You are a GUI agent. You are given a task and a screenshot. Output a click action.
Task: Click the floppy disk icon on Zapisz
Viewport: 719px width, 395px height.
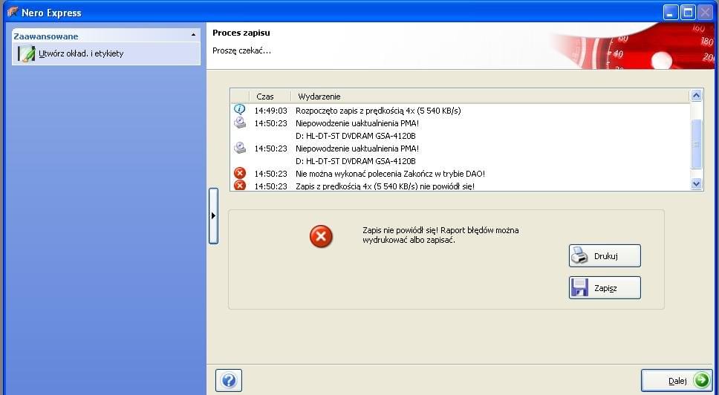pyautogui.click(x=579, y=288)
